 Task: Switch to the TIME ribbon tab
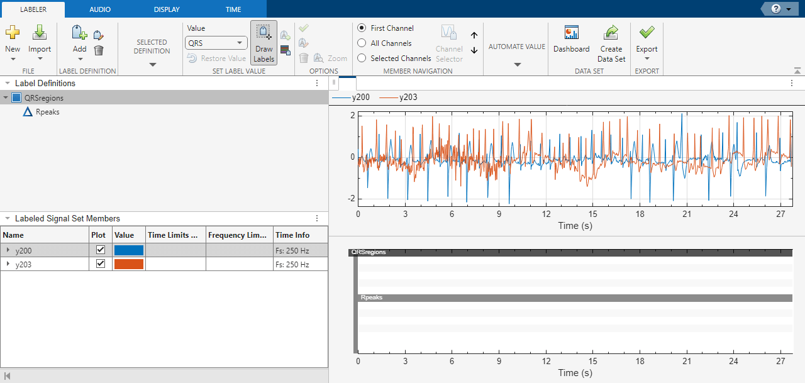tap(233, 9)
